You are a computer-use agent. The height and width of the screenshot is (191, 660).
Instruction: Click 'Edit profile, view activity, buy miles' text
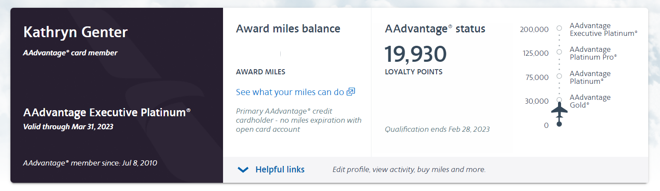tap(409, 169)
